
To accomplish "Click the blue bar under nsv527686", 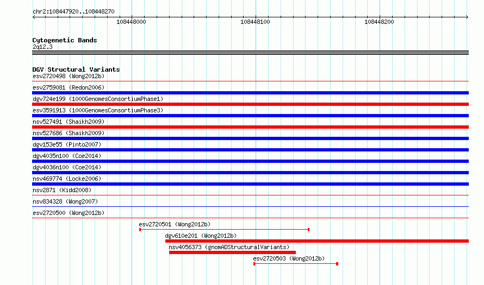I will tap(250, 138).
